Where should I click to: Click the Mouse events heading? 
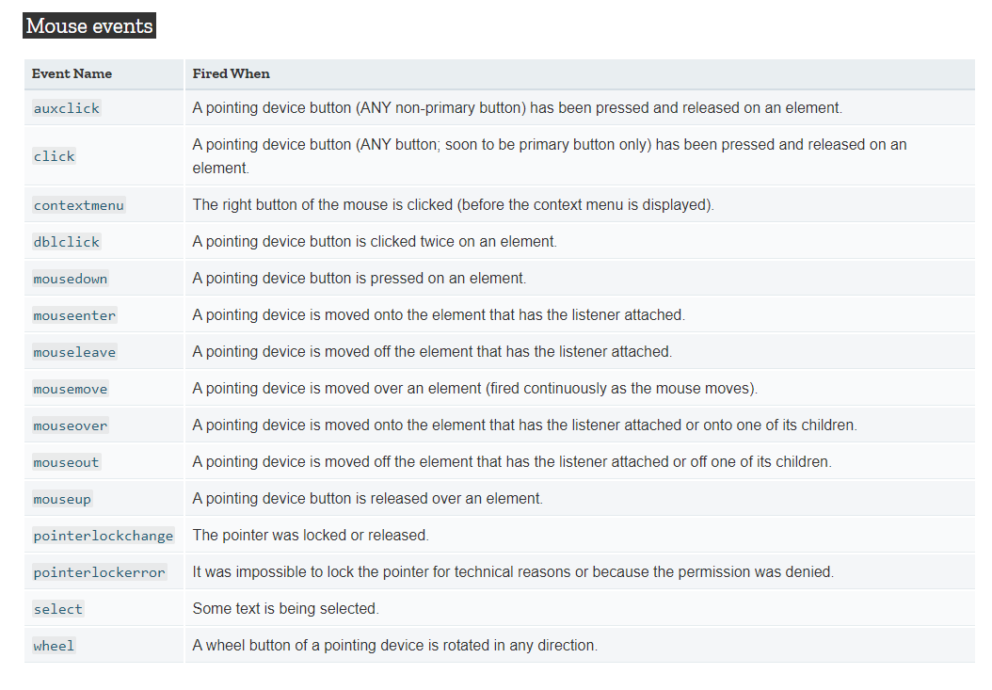pyautogui.click(x=89, y=25)
